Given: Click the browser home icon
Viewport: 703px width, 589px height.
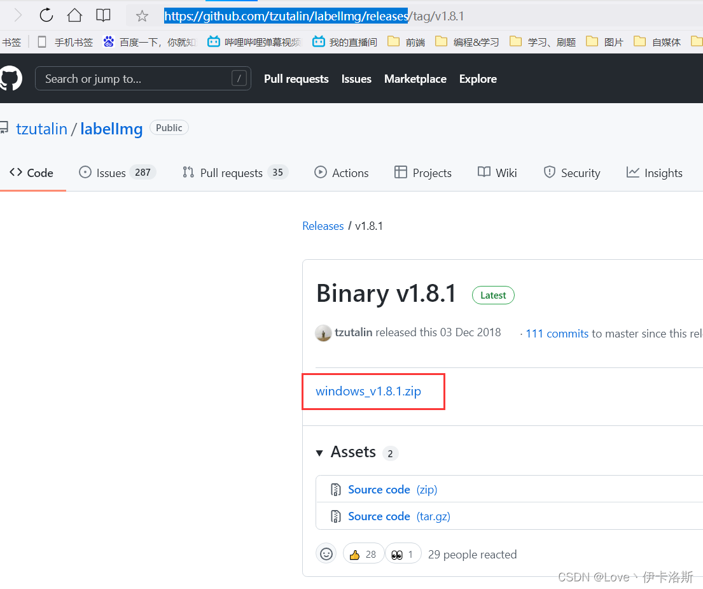Looking at the screenshot, I should click(74, 15).
